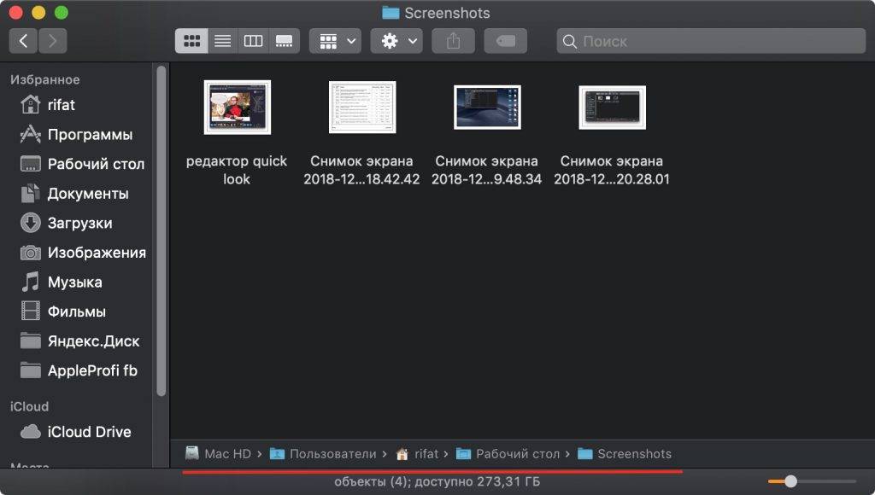
Task: Open the group-by arrangement dropdown
Action: pyautogui.click(x=334, y=40)
